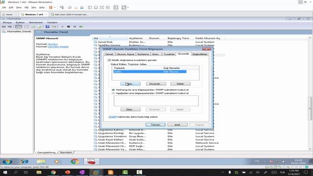
Task: Switch to Oturum Açma tab
Action: pos(125,54)
